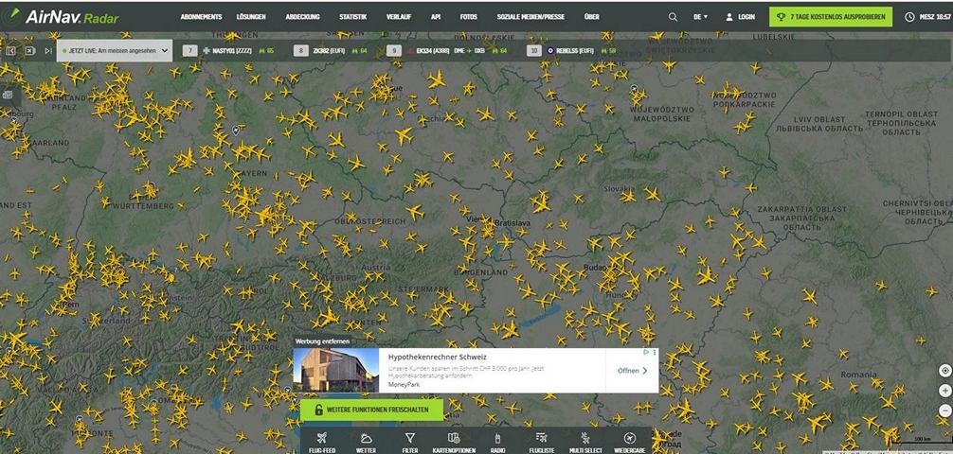Open the Flugliste flight list

tap(541, 442)
